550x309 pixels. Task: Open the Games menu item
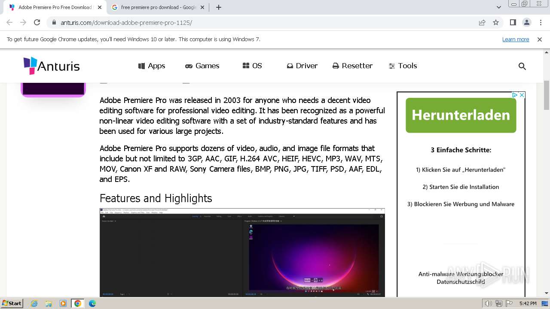[x=202, y=66]
